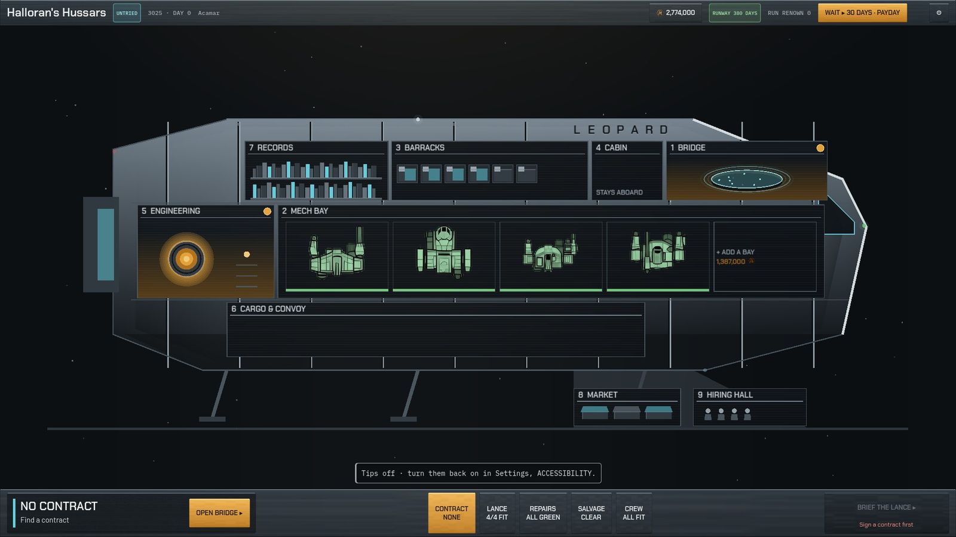The image size is (956, 537).
Task: Click the Stays Aboard cabin text
Action: coord(620,192)
